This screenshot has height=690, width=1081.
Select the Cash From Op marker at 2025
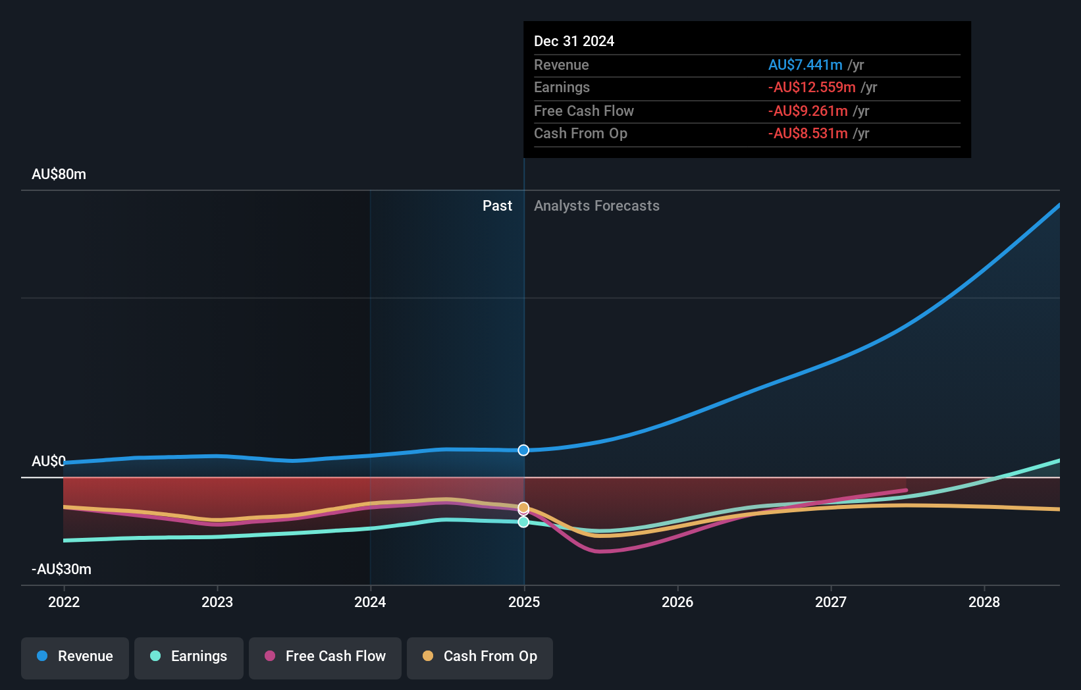tap(523, 507)
